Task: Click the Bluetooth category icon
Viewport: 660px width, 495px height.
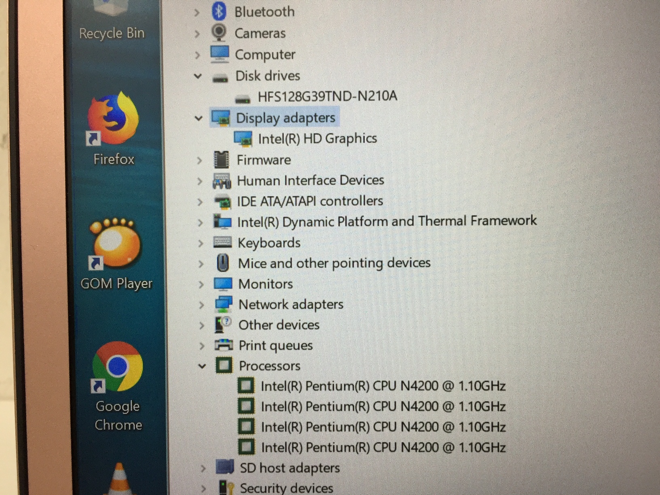Action: 219,11
